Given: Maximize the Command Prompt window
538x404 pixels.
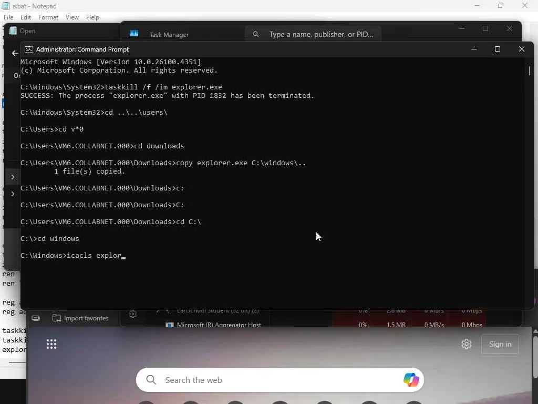Looking at the screenshot, I should tap(498, 49).
